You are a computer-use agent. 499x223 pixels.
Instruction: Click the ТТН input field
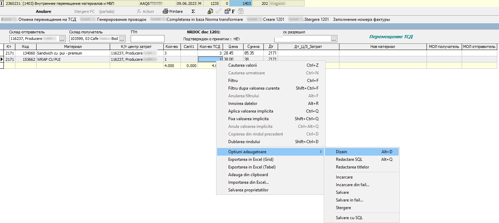[x=147, y=39]
